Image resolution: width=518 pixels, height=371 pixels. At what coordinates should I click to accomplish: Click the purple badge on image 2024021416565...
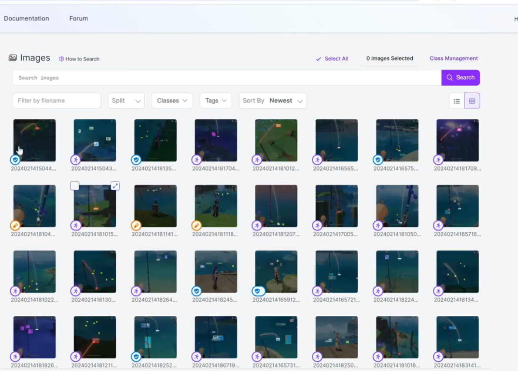pos(317,160)
